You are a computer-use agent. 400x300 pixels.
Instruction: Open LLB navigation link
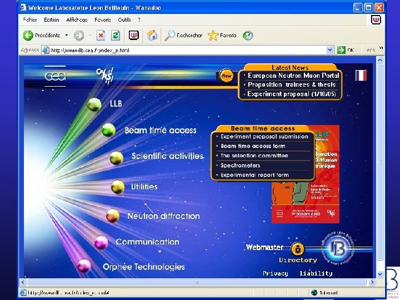coord(116,103)
